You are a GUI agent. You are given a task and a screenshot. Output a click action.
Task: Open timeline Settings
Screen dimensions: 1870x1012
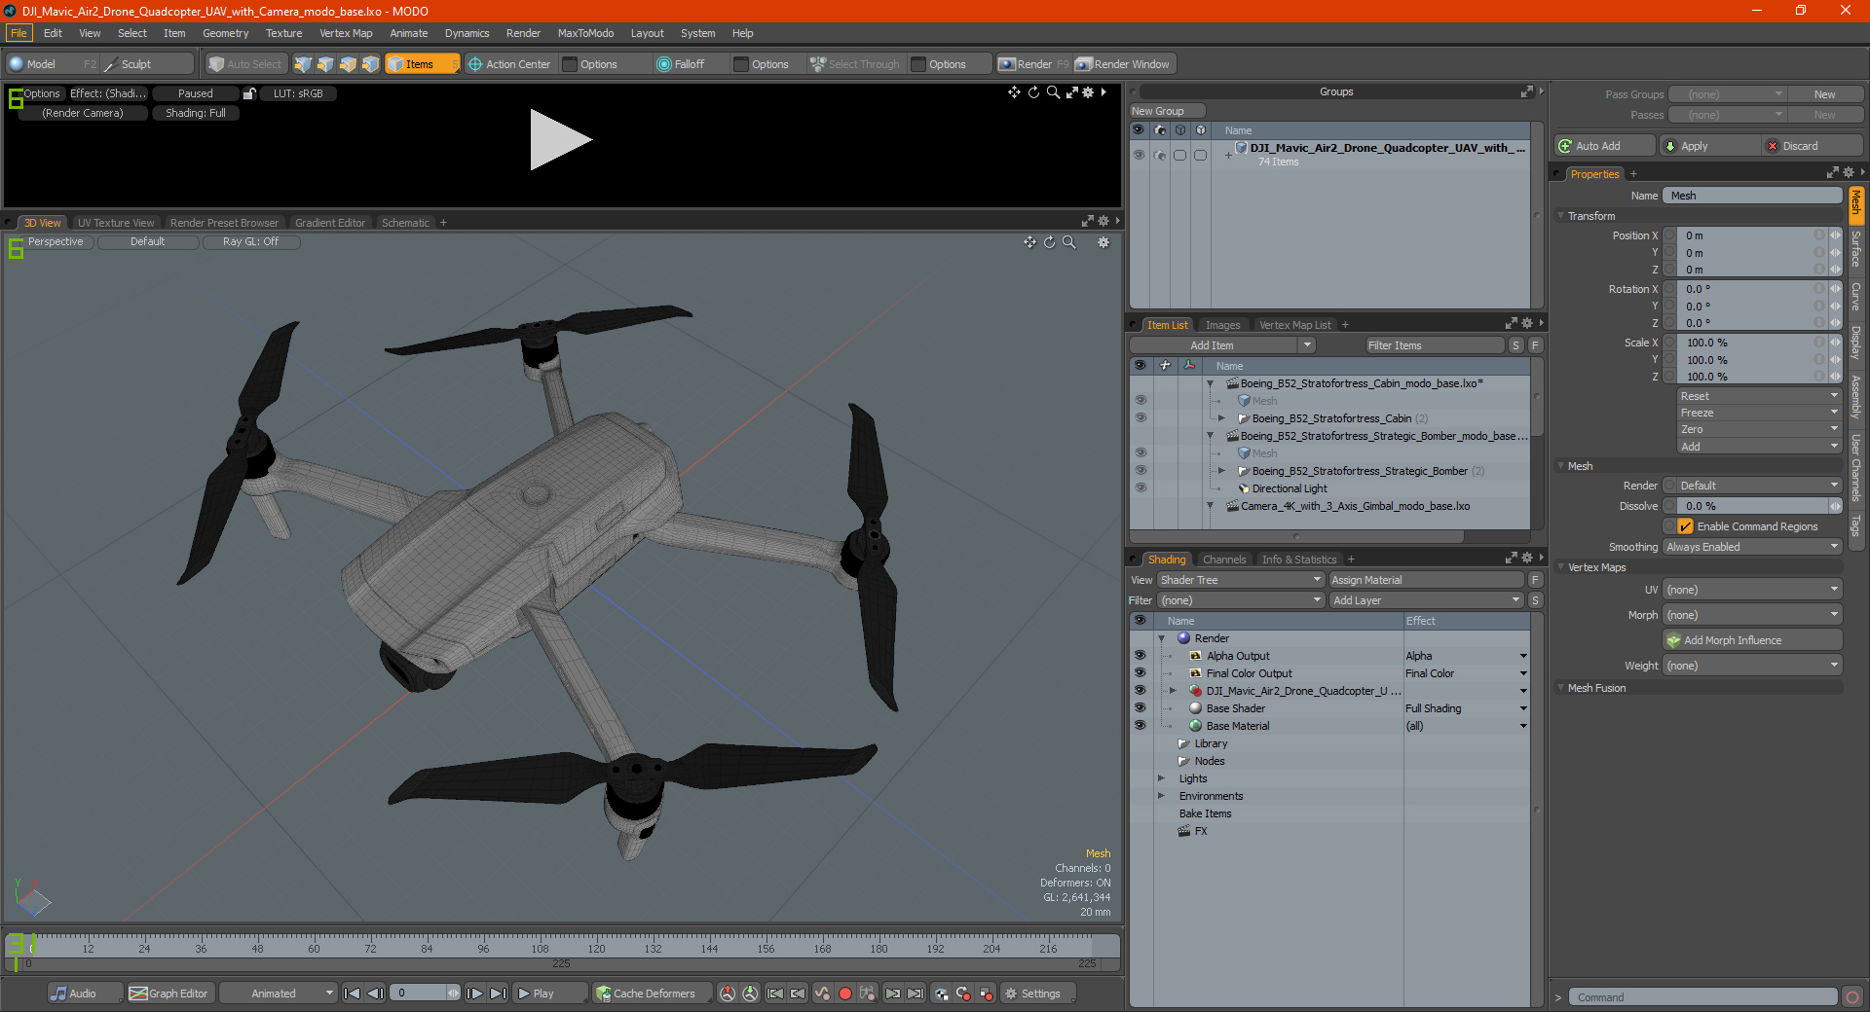[1036, 994]
